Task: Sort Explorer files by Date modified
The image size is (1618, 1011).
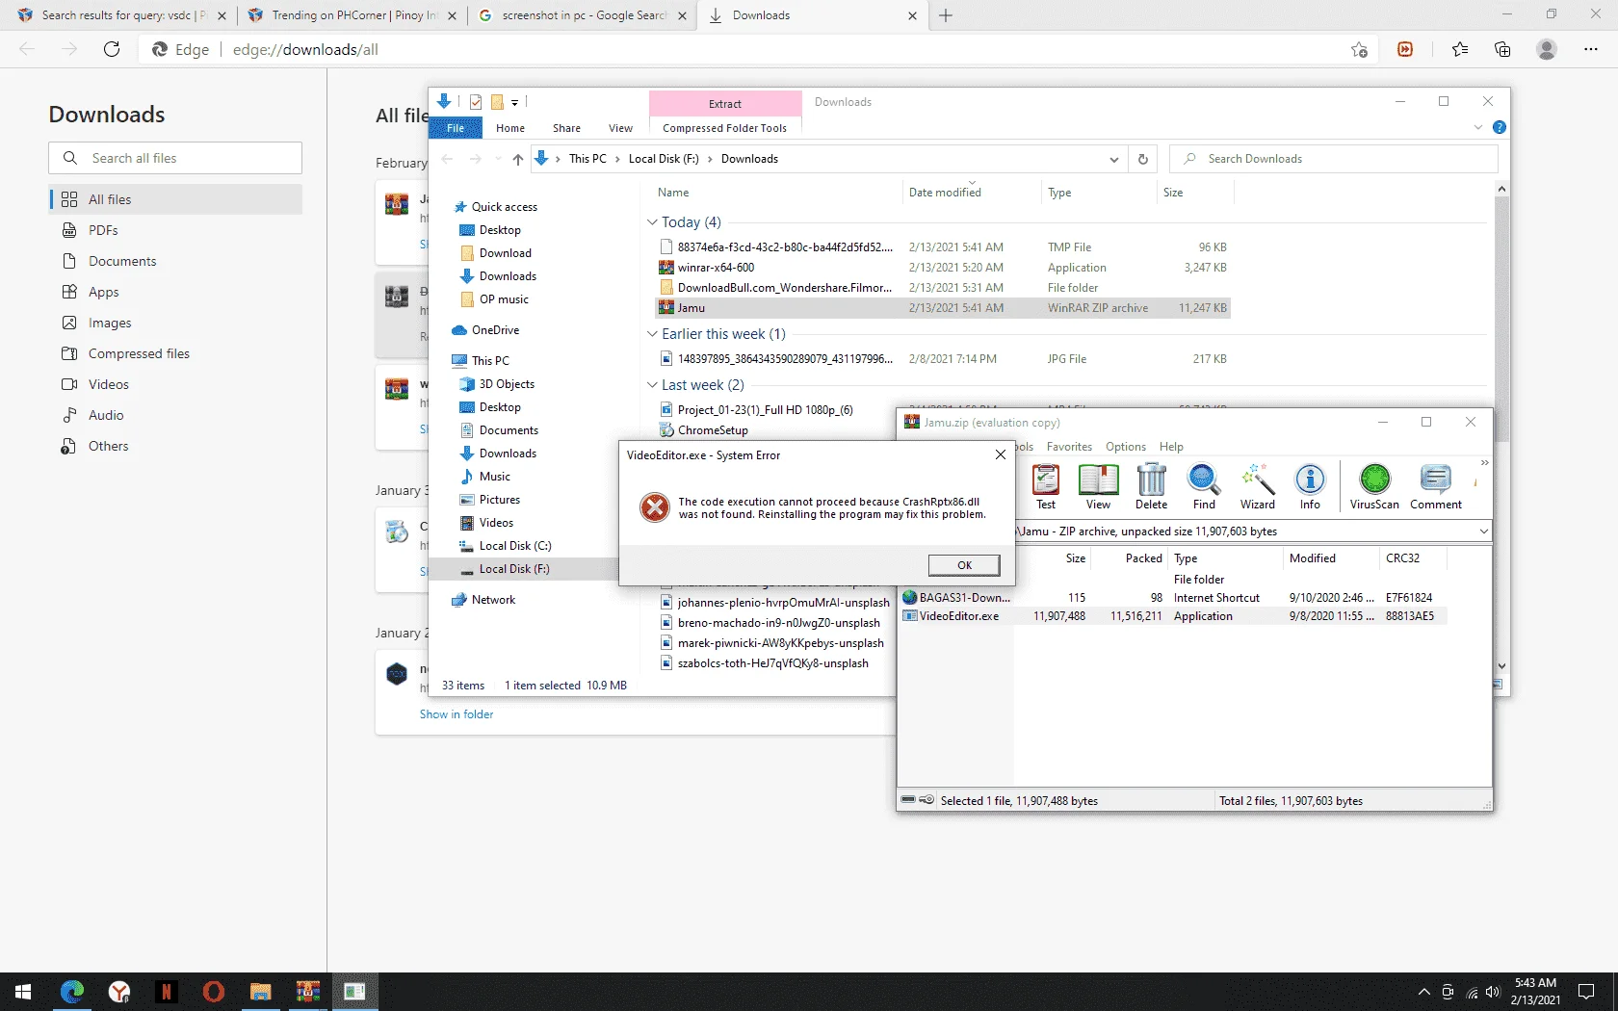Action: click(945, 193)
